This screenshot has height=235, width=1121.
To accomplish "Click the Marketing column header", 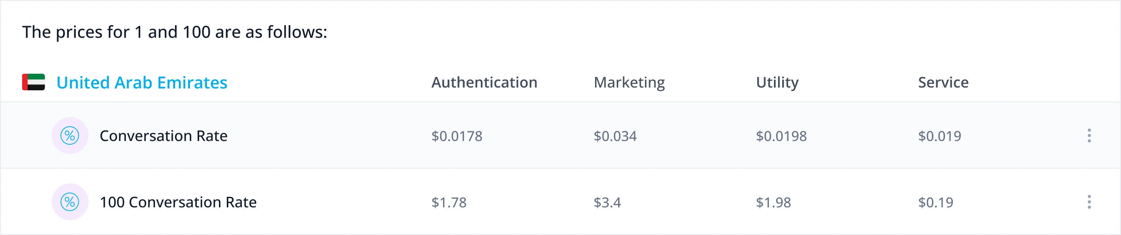I will pos(629,82).
